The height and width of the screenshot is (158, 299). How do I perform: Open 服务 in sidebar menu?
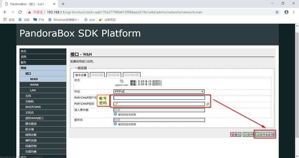tap(43, 62)
